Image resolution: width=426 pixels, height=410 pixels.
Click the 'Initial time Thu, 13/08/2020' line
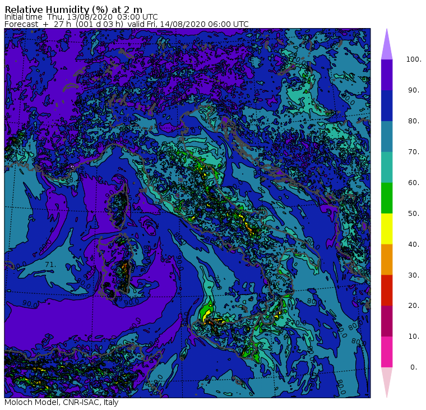(81, 17)
